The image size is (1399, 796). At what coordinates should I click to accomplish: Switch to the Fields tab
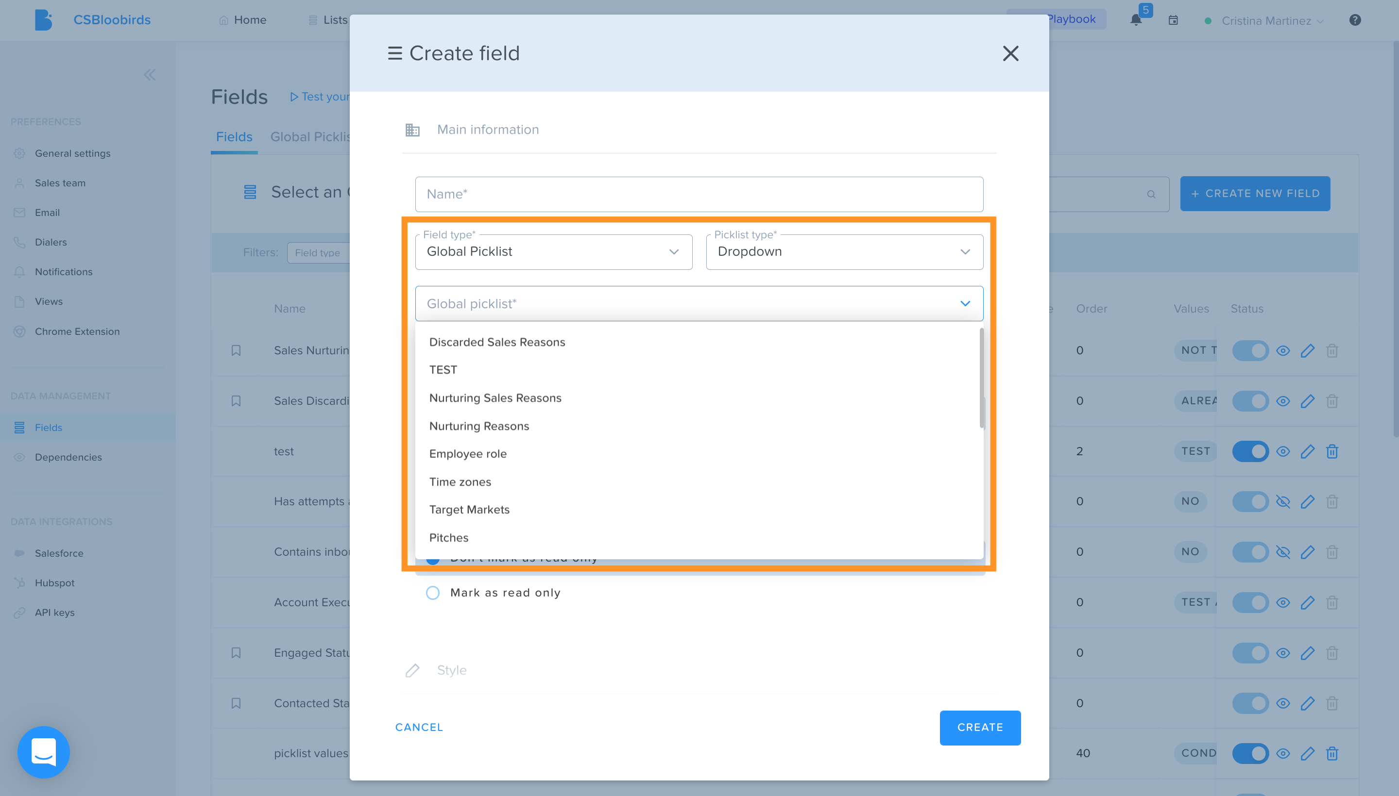(234, 137)
